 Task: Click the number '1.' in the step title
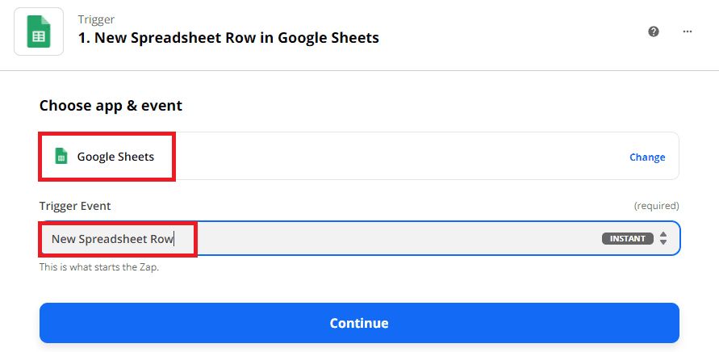click(x=84, y=38)
